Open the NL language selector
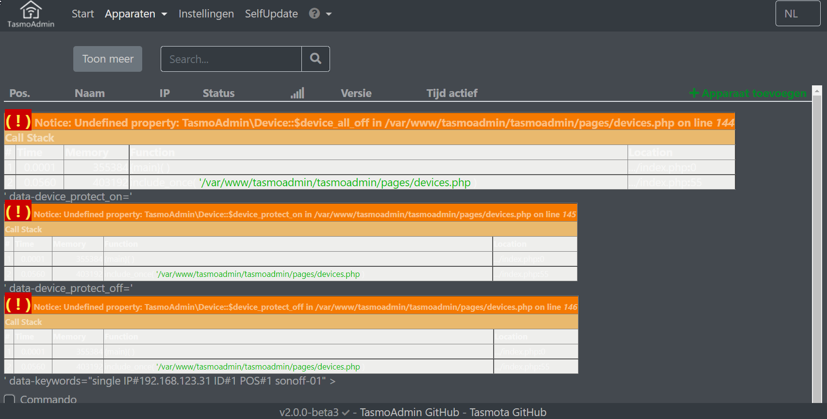The width and height of the screenshot is (827, 419). pos(798,14)
